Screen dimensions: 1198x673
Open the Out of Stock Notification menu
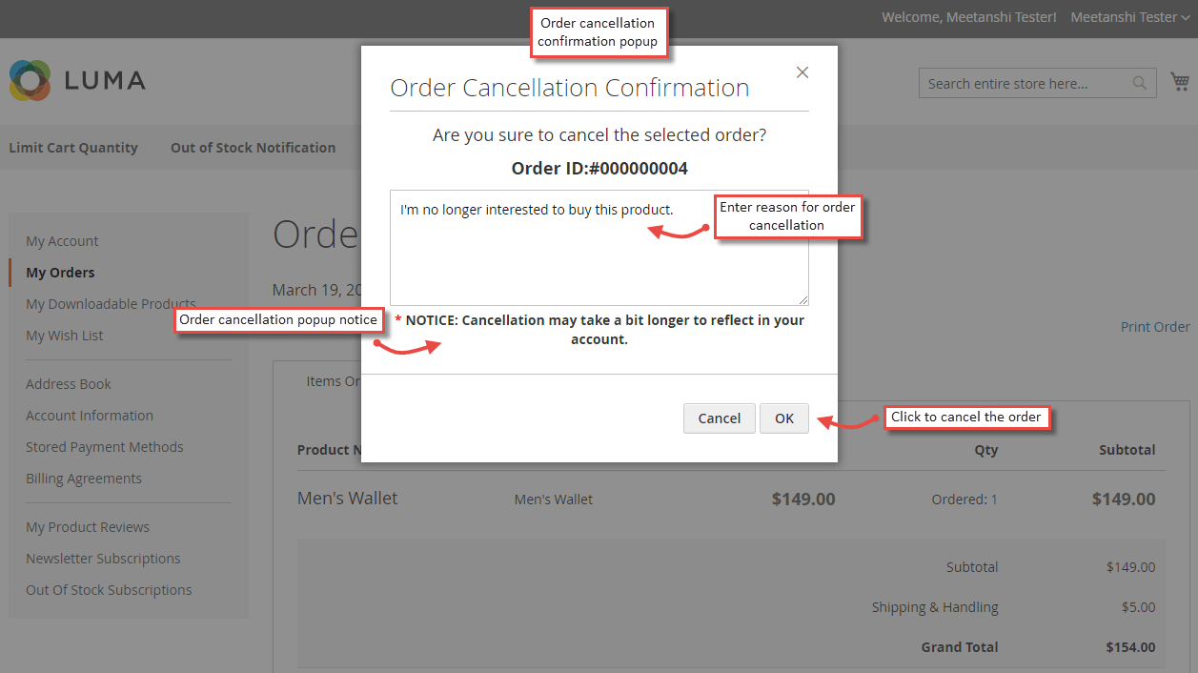point(253,147)
